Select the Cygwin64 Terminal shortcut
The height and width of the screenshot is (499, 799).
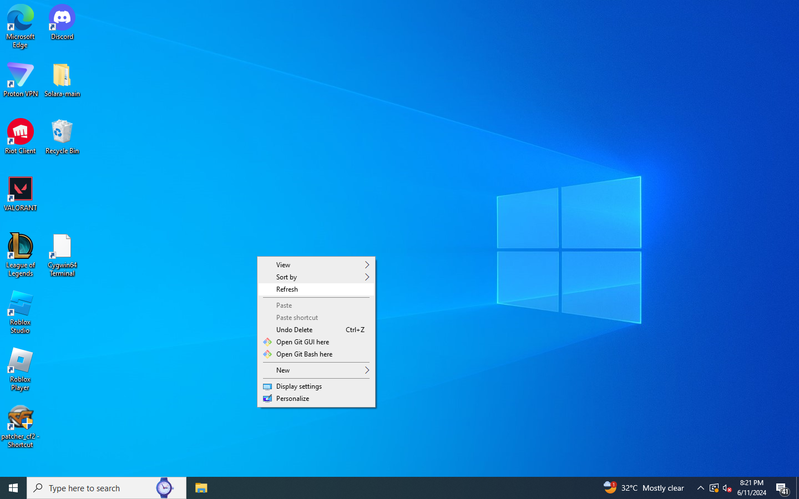click(x=62, y=254)
